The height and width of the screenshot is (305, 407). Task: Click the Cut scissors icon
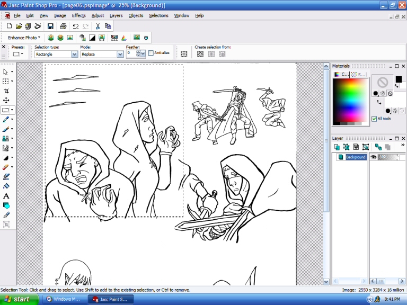pos(98,26)
